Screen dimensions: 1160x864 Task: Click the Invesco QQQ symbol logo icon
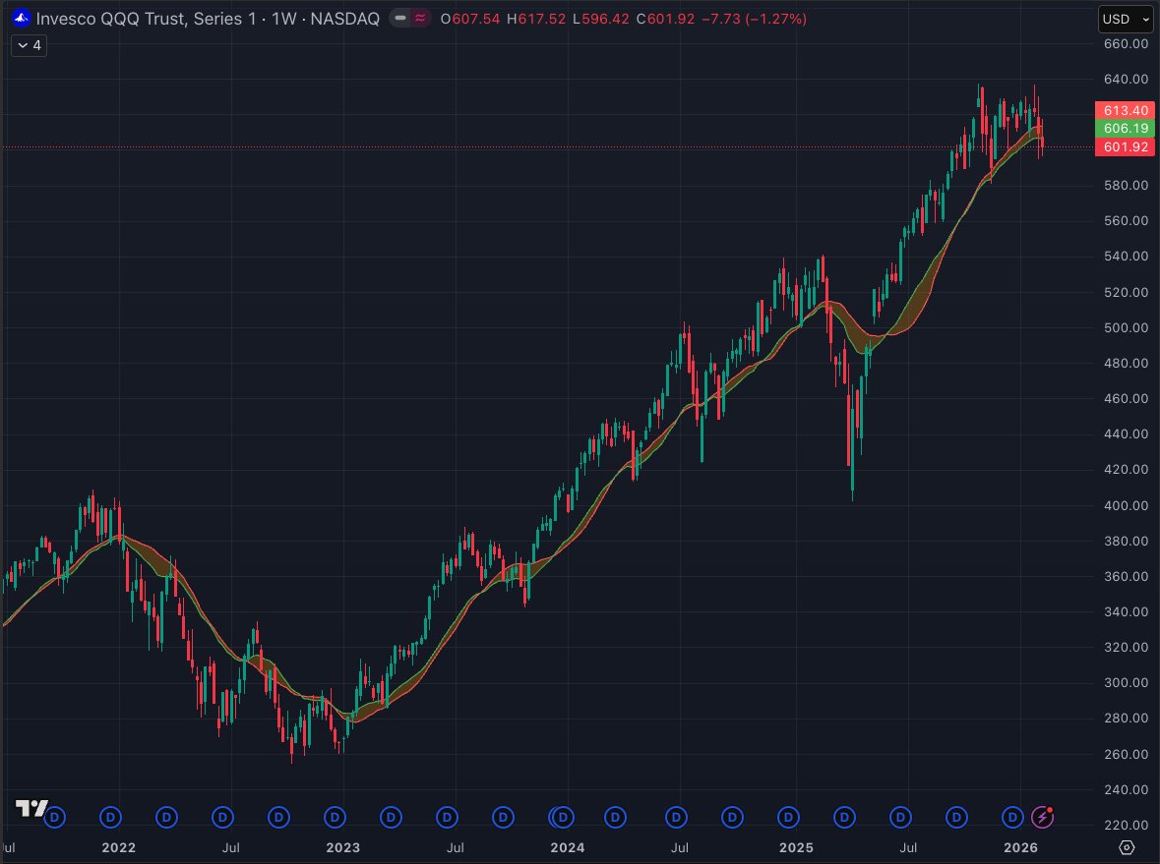(22, 18)
